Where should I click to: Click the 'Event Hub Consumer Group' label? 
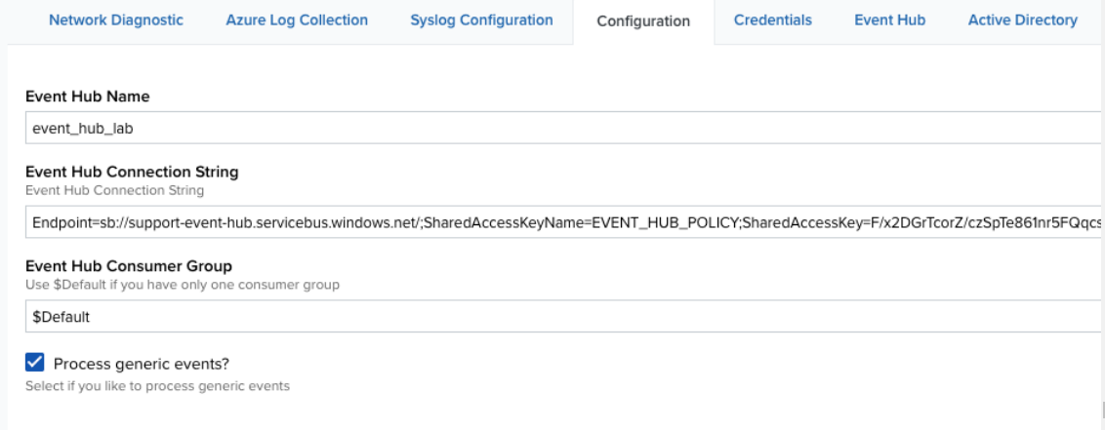128,266
